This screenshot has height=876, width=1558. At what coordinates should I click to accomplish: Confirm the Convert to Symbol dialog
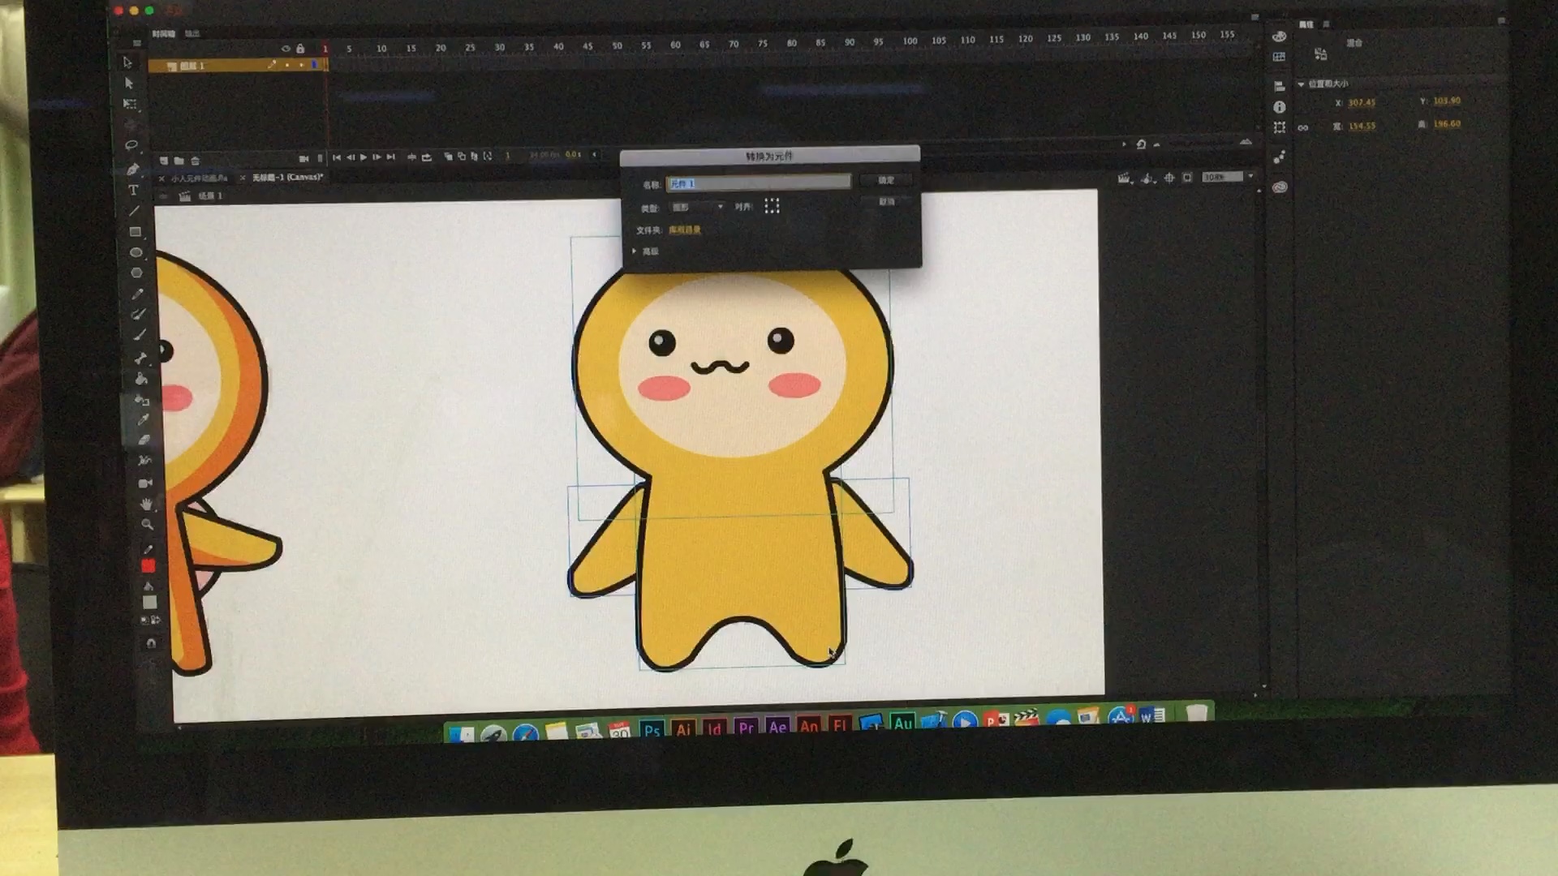click(886, 180)
